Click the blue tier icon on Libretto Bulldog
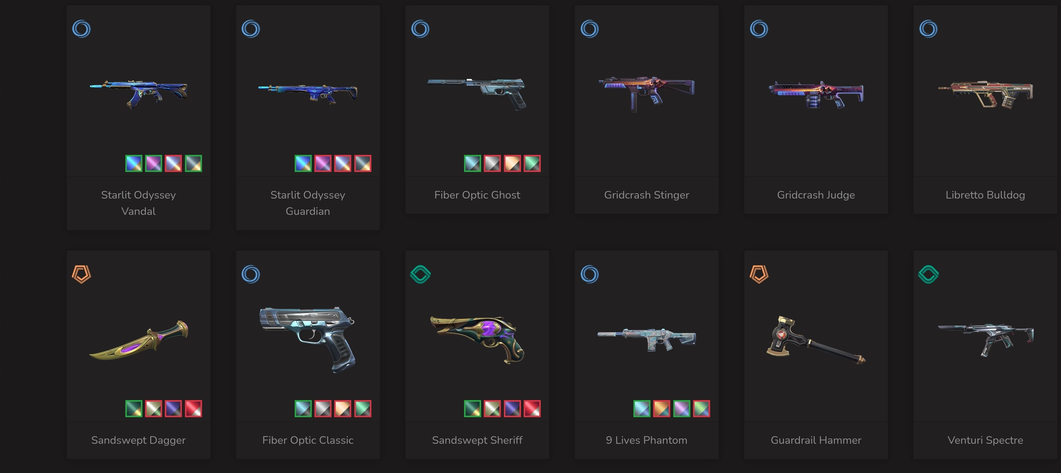Viewport: 1061px width, 473px height. click(x=928, y=29)
